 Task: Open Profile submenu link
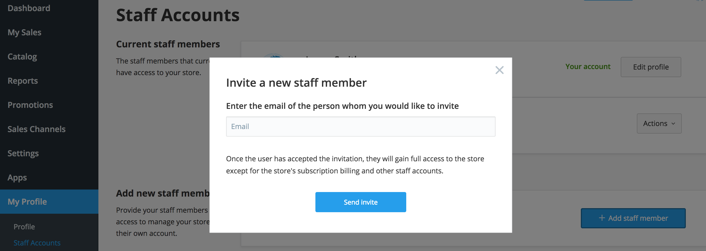click(x=24, y=227)
